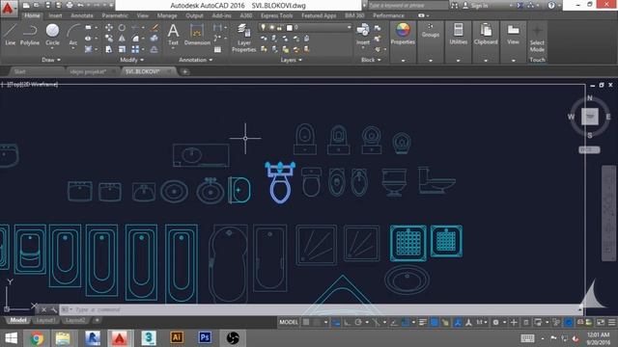Click MODEL space button in status bar
Image resolution: width=618 pixels, height=347 pixels.
click(x=289, y=322)
